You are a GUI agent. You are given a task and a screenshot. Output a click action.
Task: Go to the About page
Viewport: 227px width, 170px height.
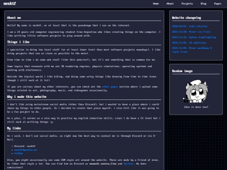click(170, 4)
